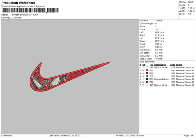Image resolution: width=196 pixels, height=138 pixels.
Task: Click the Spiderman swoosh embroidery design preview
Action: [70, 76]
